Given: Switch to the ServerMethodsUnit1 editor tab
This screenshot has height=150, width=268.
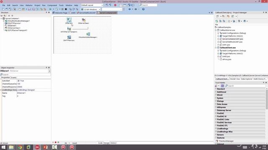Looking at the screenshot, I should point(86,13).
